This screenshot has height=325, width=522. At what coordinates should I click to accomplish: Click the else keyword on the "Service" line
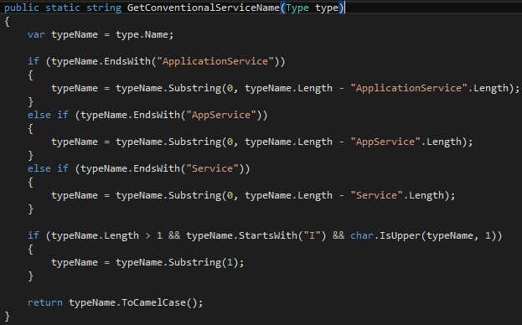coord(39,168)
